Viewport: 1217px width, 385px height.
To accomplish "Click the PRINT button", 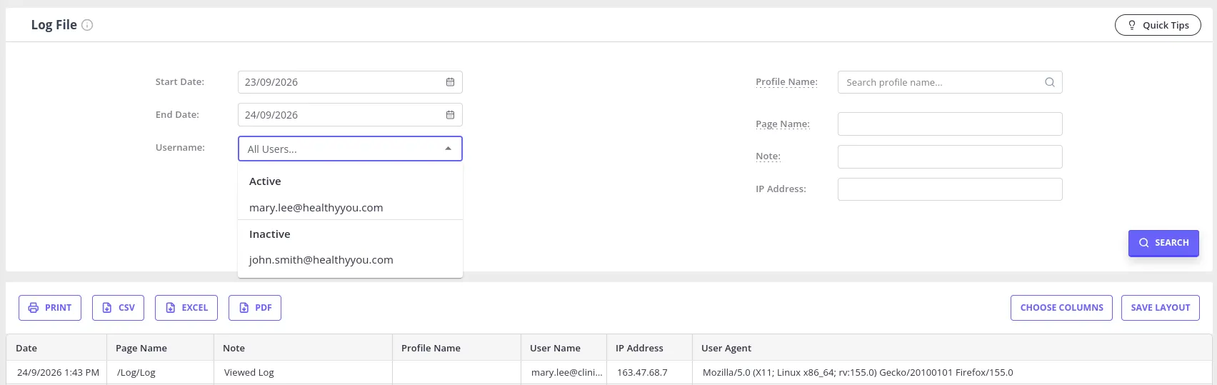I will point(50,308).
